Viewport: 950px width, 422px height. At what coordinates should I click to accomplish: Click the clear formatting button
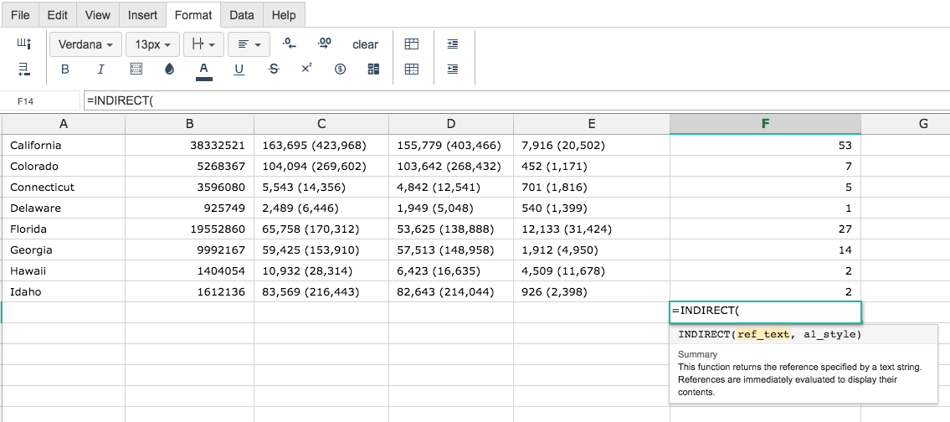point(365,44)
